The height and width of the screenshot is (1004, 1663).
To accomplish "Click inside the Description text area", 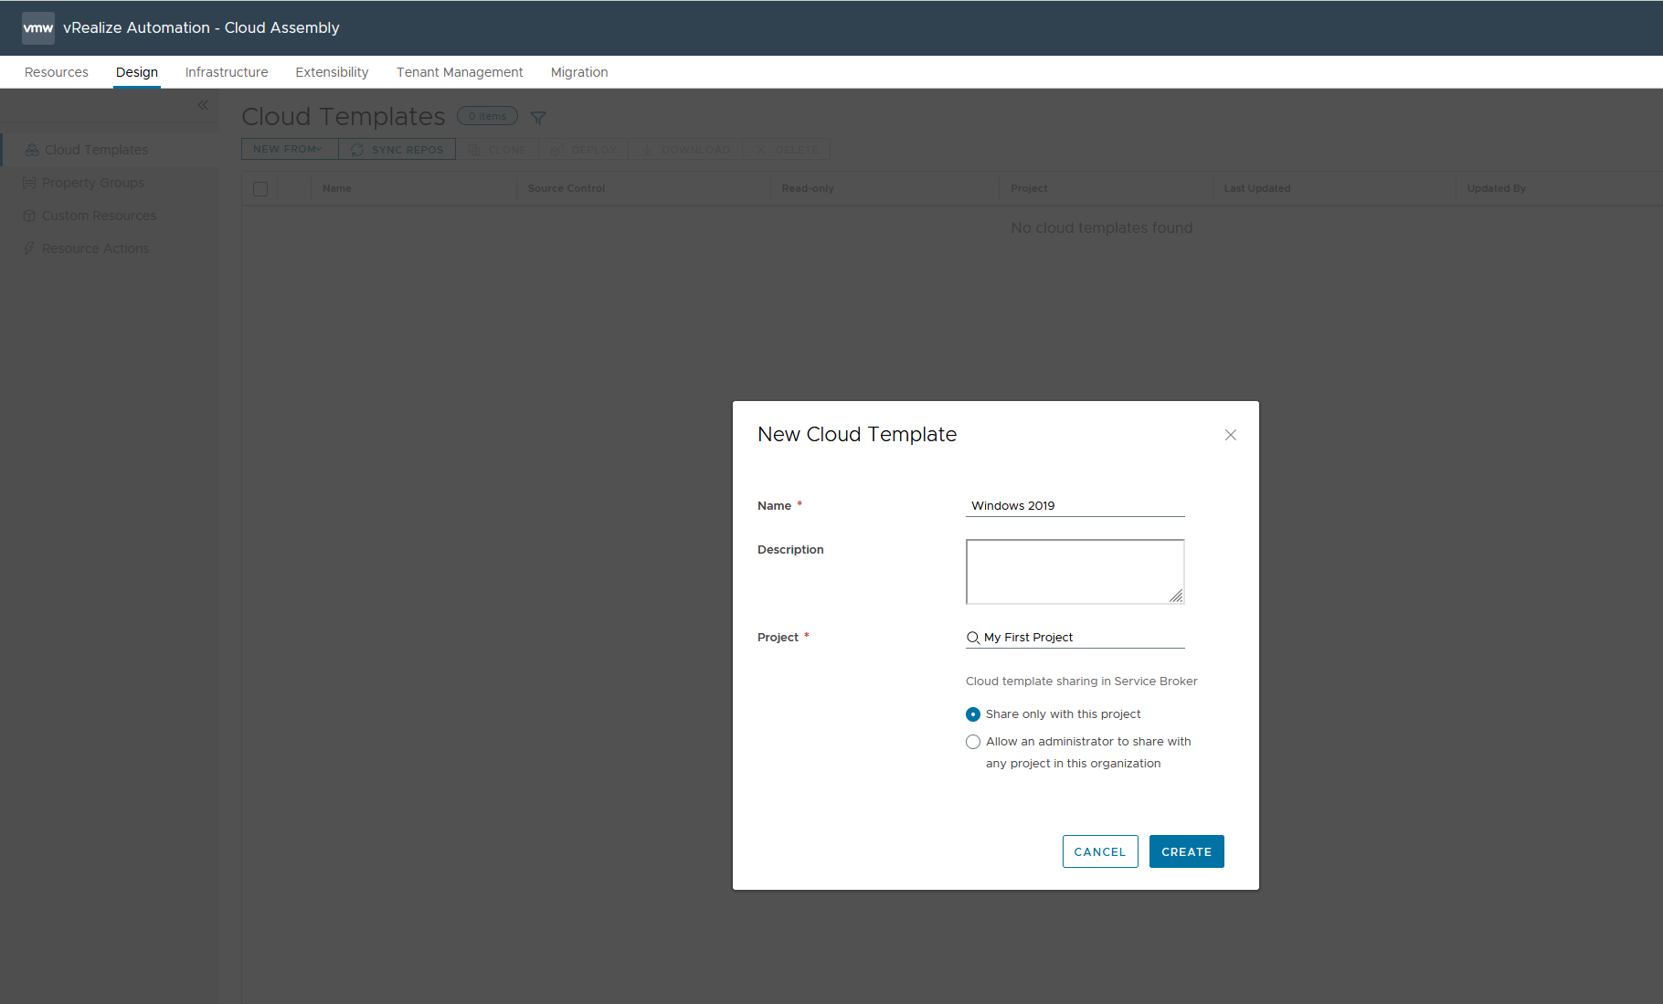I will (x=1075, y=572).
